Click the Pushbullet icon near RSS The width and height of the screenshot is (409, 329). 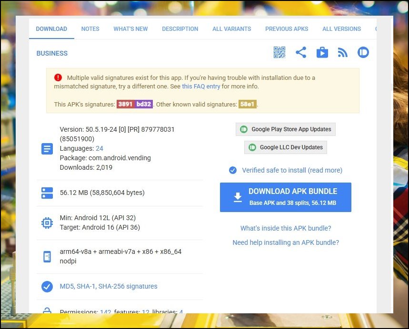[363, 52]
